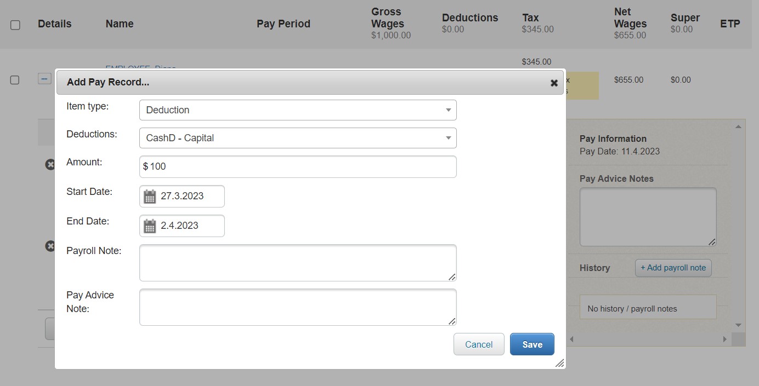Click the Pay Date: 11.4.2023 text
This screenshot has height=386, width=759.
(620, 152)
